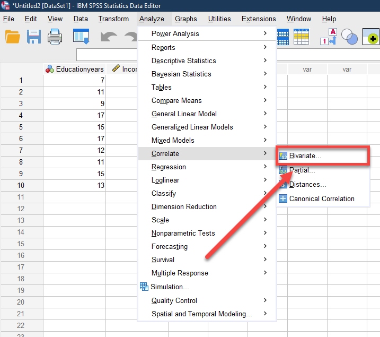Open the Graphs menu
The image size is (380, 337).
(x=186, y=19)
